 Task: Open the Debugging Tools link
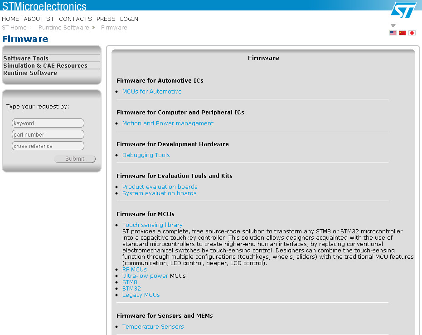(x=146, y=155)
